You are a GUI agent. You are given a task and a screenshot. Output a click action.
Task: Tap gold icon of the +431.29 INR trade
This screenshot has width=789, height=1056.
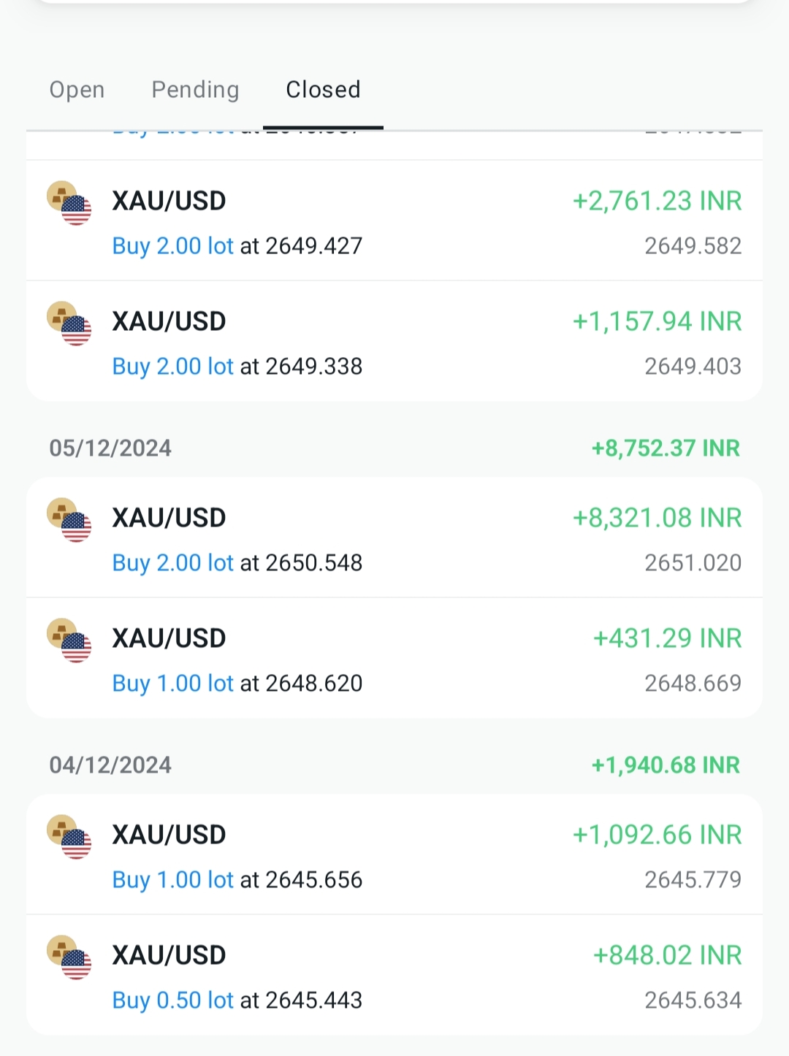(x=69, y=640)
